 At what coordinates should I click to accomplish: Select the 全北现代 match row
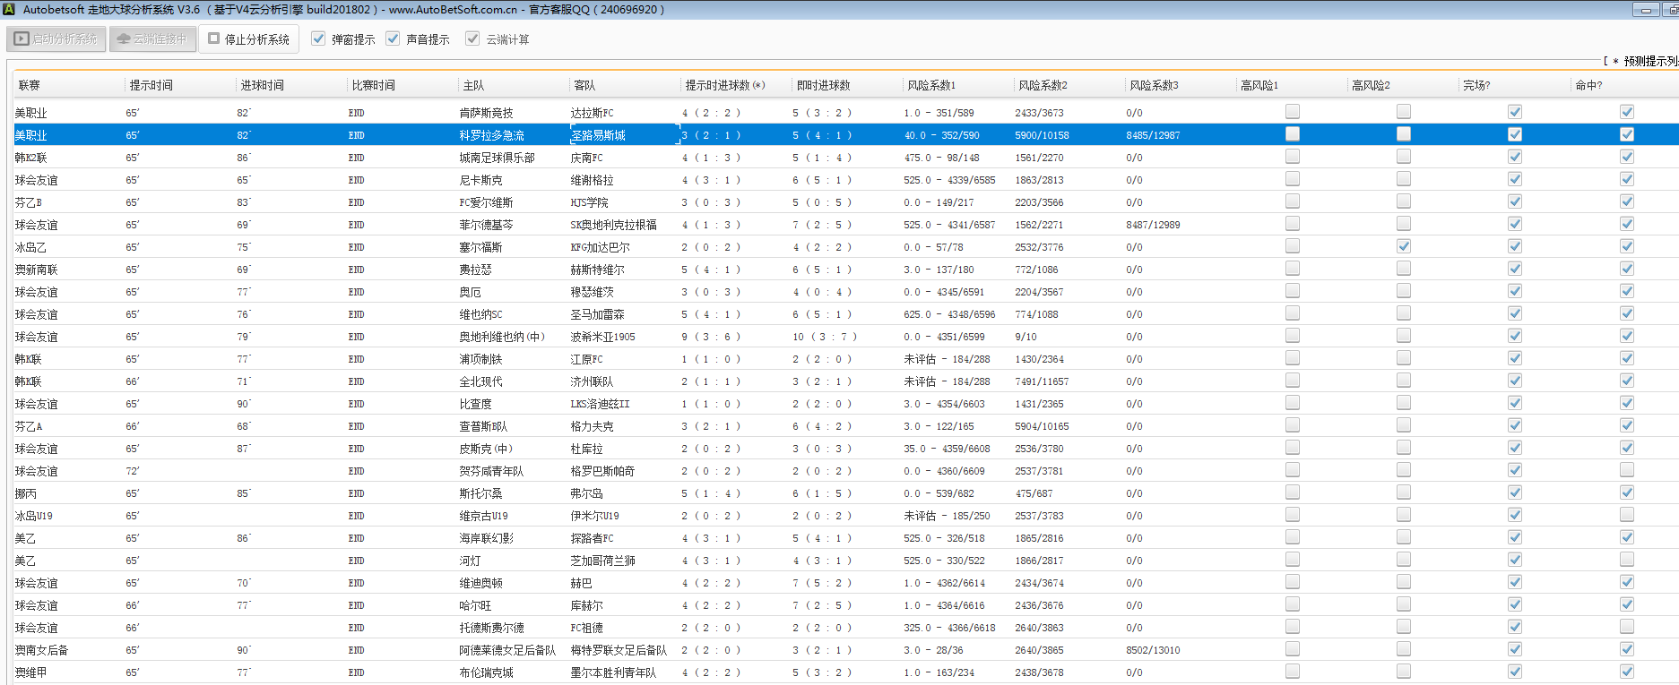480,381
